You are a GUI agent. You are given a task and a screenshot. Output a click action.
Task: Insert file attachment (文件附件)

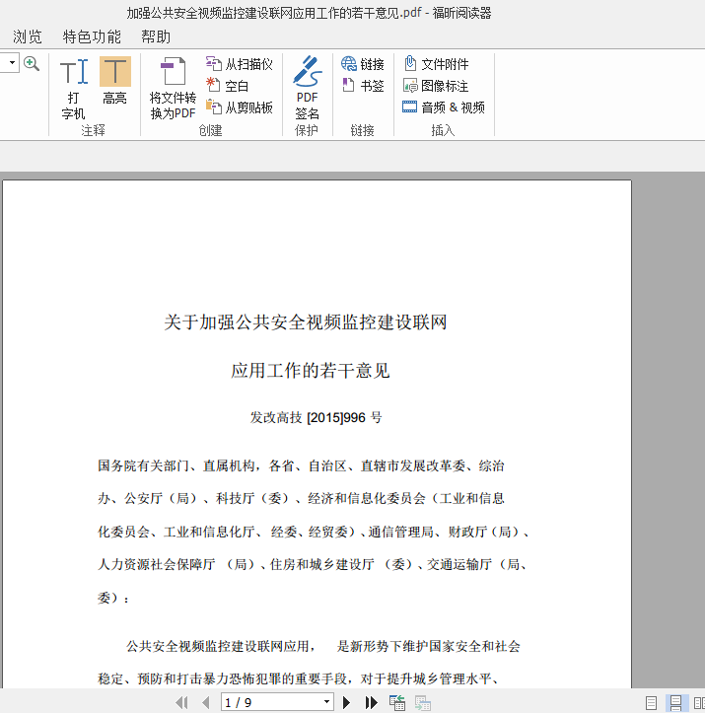coord(436,64)
